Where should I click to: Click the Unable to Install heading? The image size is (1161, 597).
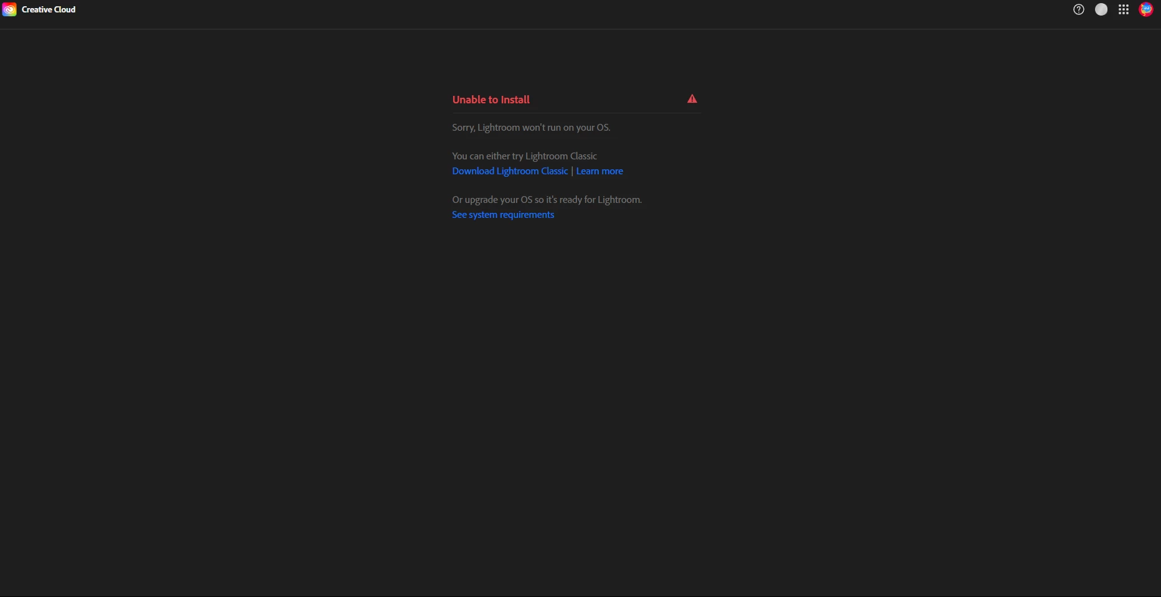491,100
